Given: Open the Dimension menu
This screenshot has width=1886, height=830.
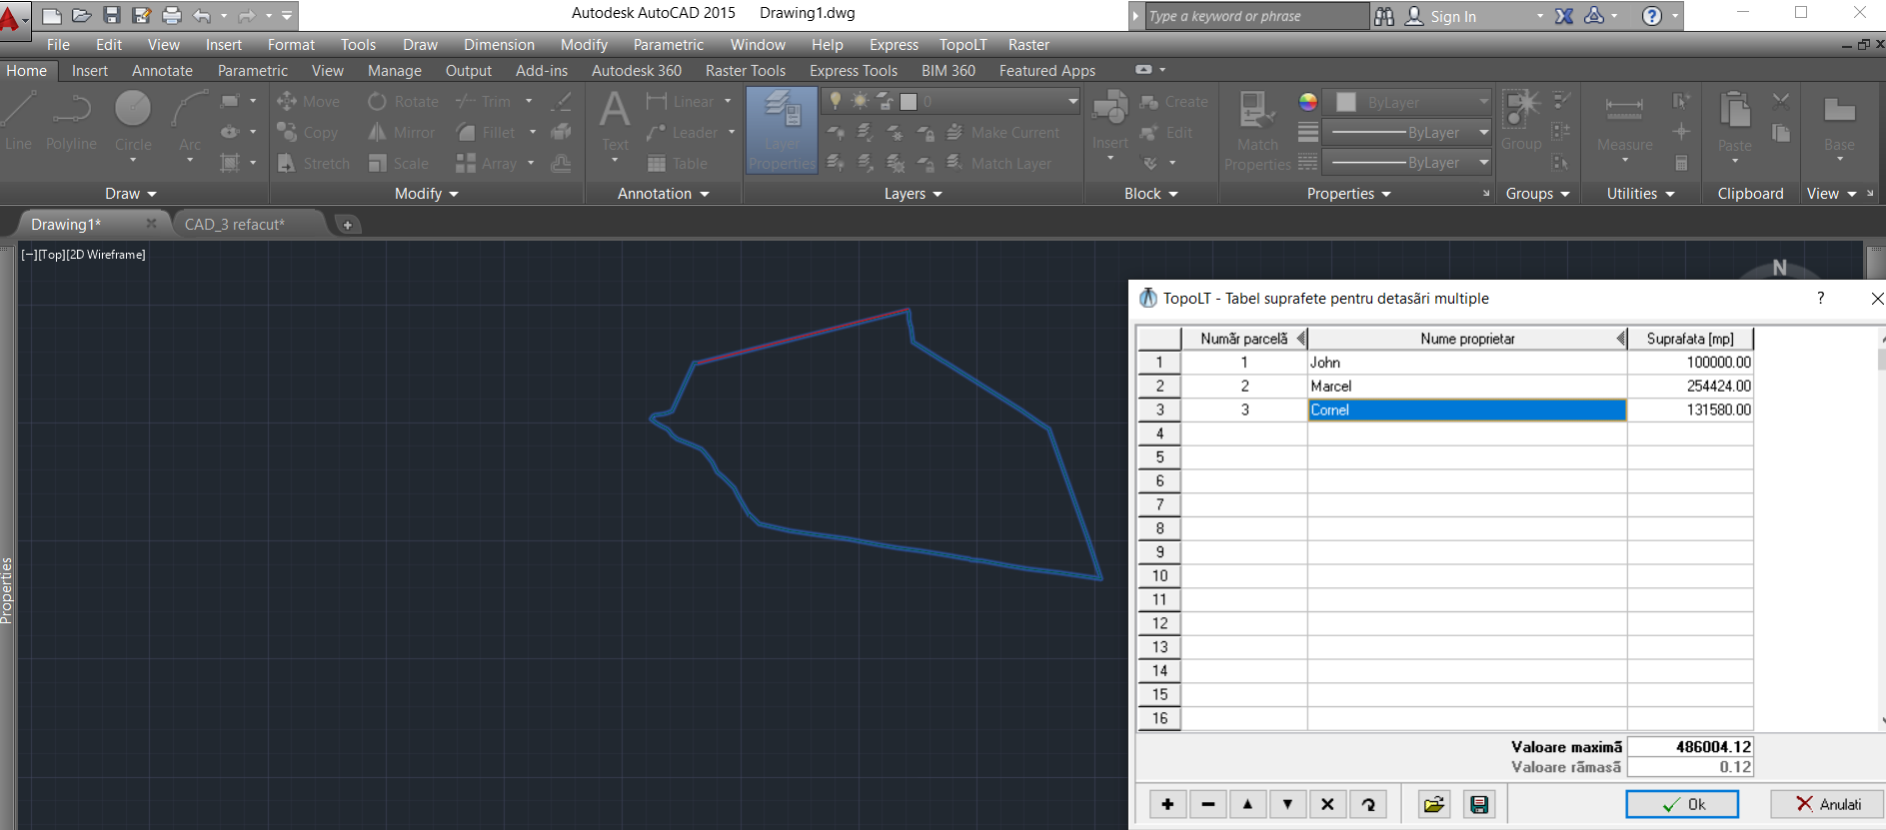Looking at the screenshot, I should [499, 45].
